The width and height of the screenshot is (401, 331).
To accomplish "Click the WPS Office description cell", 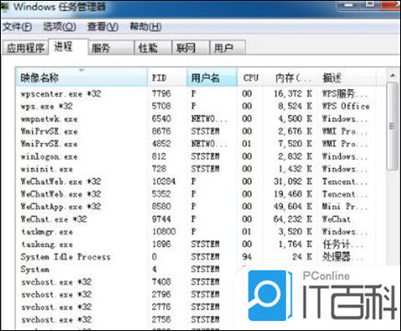I will click(346, 106).
